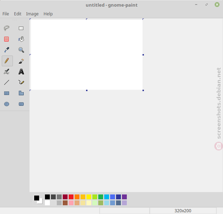This screenshot has width=223, height=214.
Task: Open the Edit menu
Action: pos(17,14)
